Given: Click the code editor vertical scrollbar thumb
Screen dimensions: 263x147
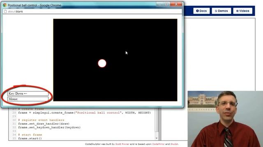Looking at the screenshot, I should coord(156,120).
